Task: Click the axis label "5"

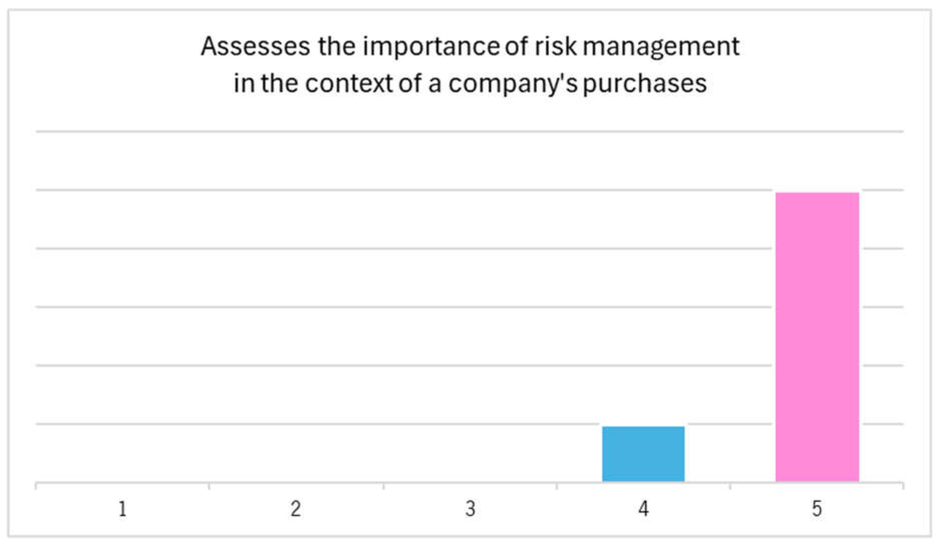Action: 817,509
